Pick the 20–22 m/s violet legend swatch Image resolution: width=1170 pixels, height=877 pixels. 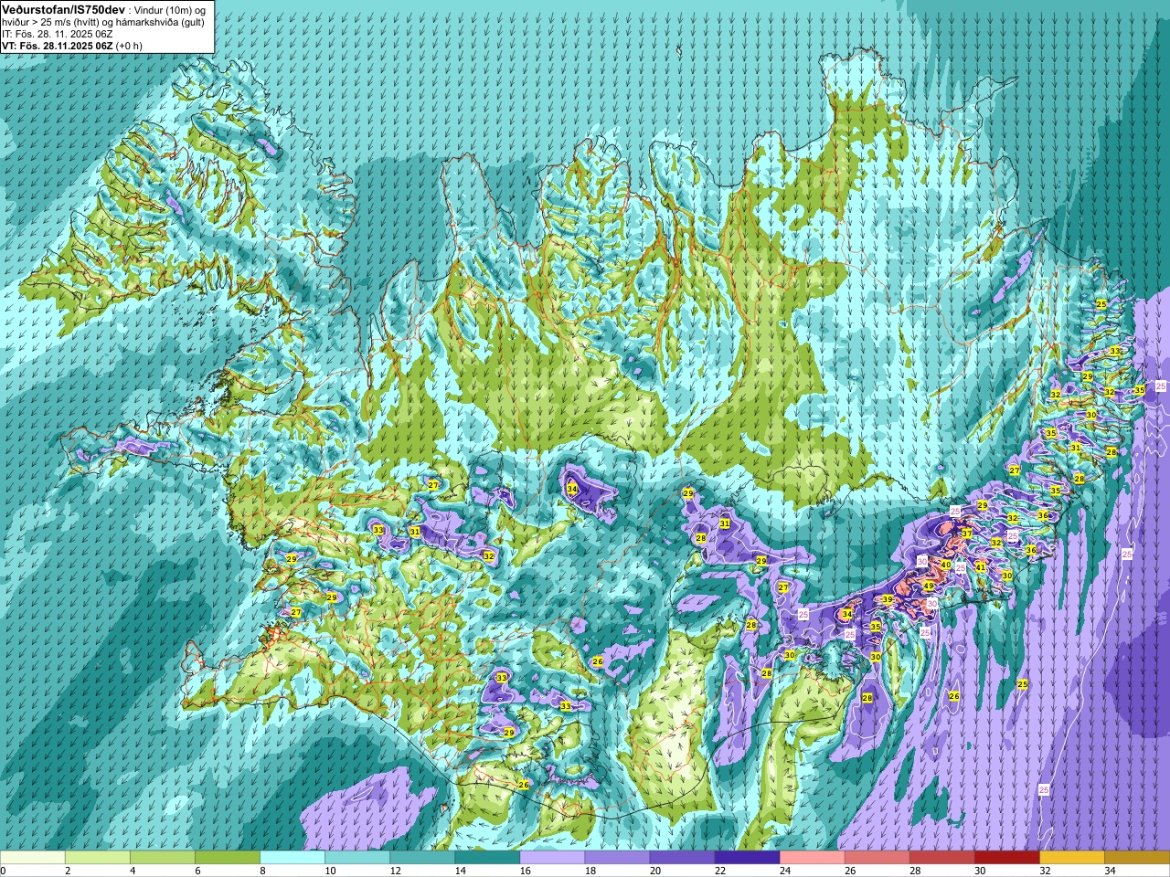click(x=682, y=858)
